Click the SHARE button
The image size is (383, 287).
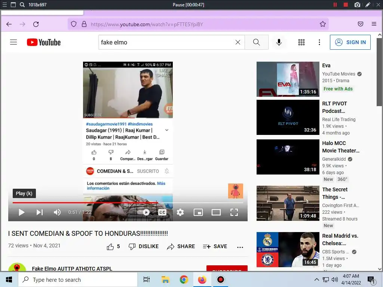click(181, 247)
